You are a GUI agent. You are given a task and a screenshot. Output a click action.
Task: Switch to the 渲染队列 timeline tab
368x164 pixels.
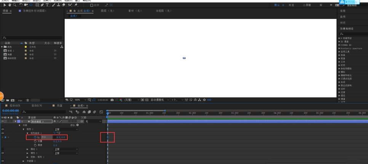37,106
